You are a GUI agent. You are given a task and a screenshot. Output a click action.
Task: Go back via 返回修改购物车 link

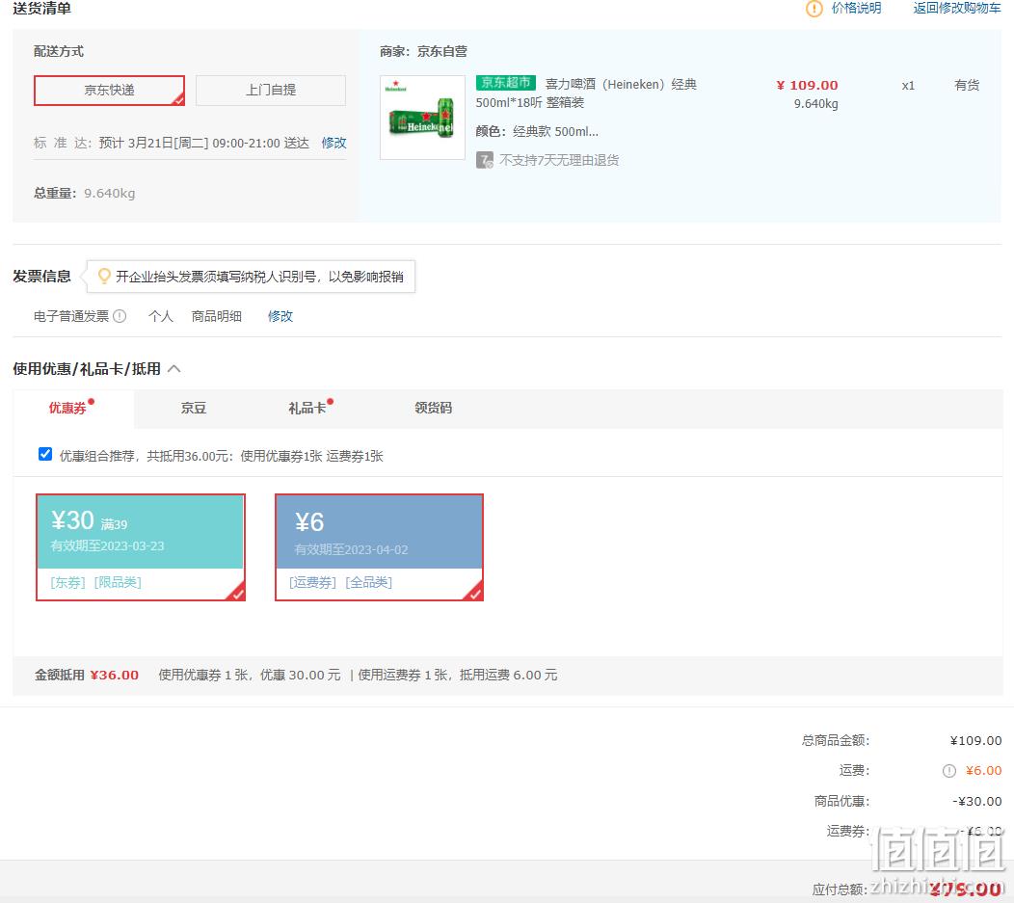click(x=956, y=8)
